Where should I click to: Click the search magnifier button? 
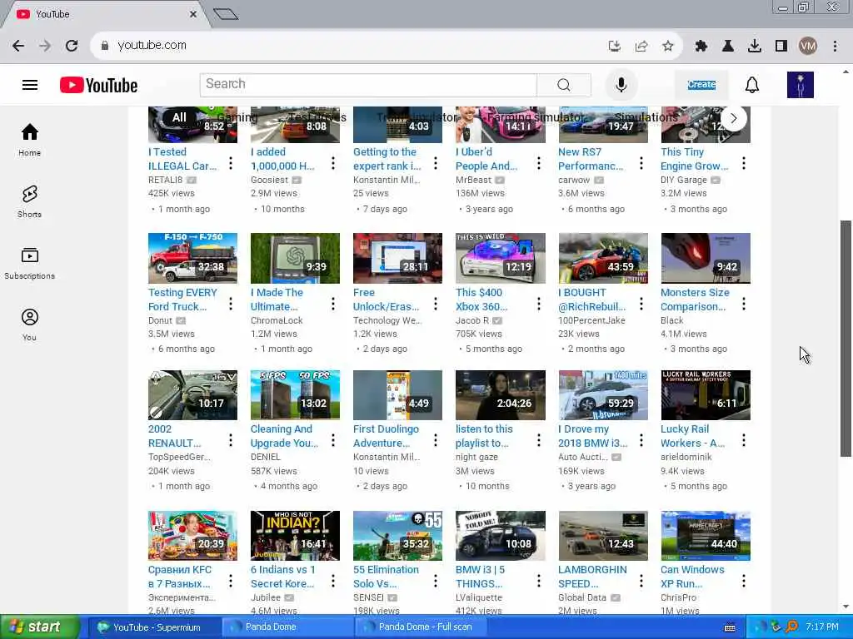pyautogui.click(x=564, y=85)
